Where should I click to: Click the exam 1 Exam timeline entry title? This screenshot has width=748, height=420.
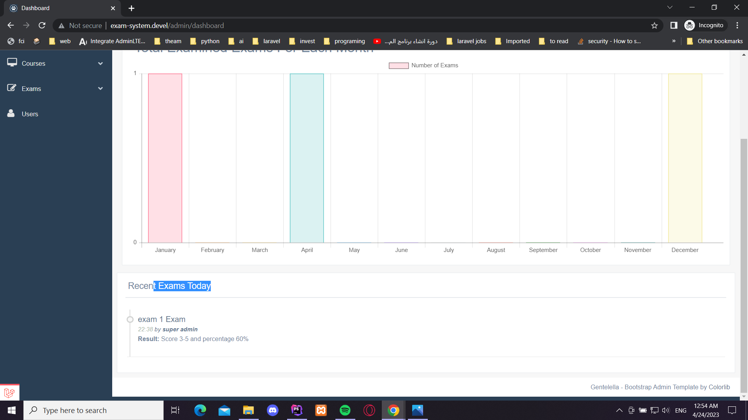(162, 319)
